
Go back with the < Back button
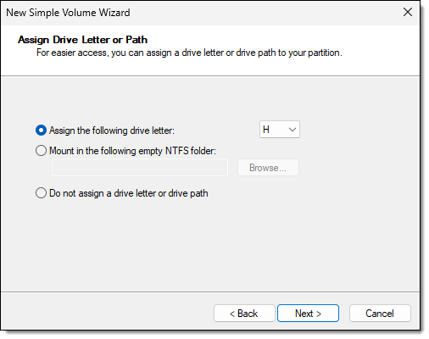pyautogui.click(x=244, y=314)
